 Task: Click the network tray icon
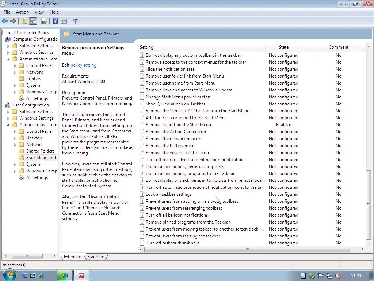329,276
